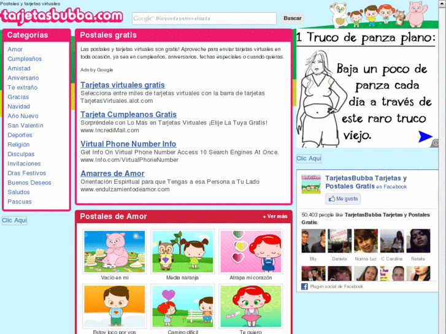Open the Buenos Deseos category
This screenshot has height=334, width=446.
click(29, 183)
